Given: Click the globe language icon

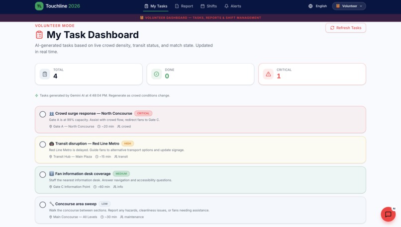Looking at the screenshot, I should point(310,6).
